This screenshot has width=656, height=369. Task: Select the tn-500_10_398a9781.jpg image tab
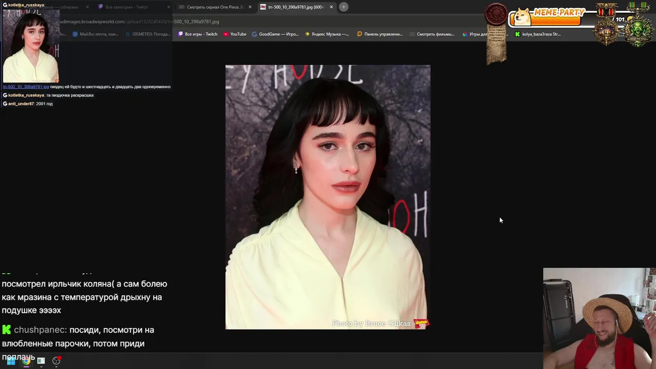tap(296, 7)
